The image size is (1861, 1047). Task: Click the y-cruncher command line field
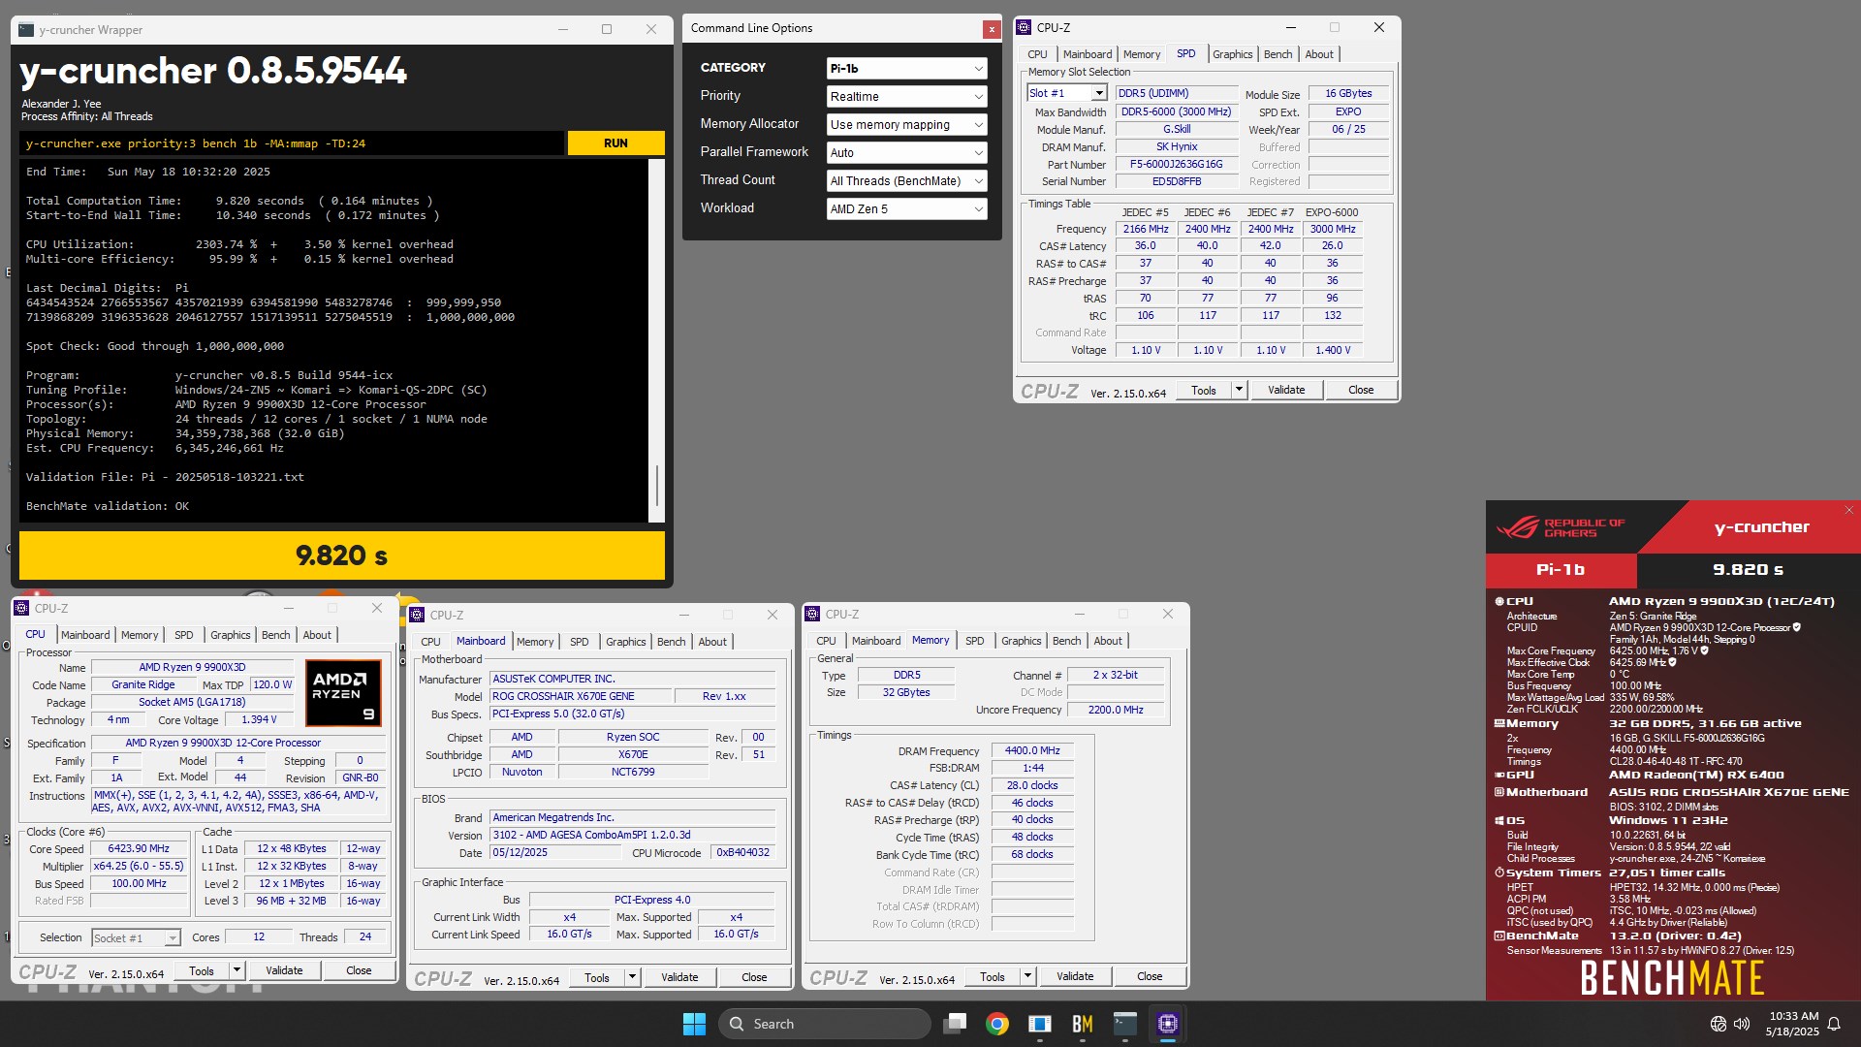coord(292,143)
